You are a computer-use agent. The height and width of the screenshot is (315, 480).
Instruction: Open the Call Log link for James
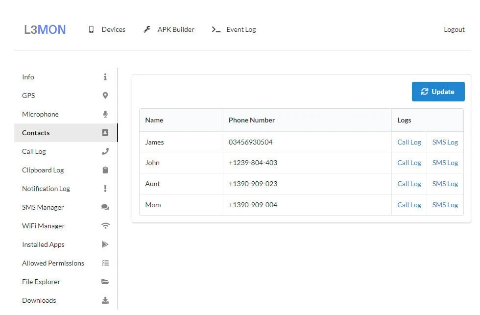pos(409,142)
